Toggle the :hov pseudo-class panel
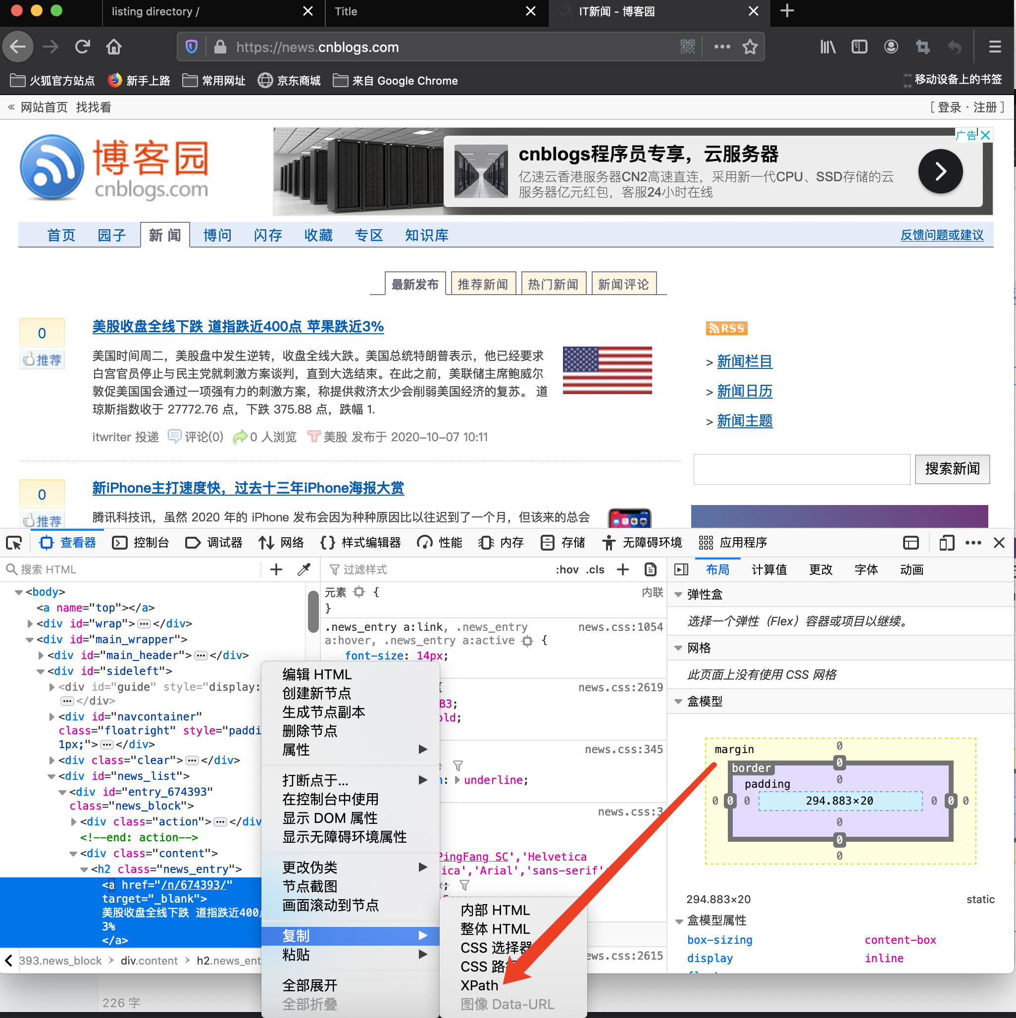Screen dimensions: 1016x1018 coord(567,569)
